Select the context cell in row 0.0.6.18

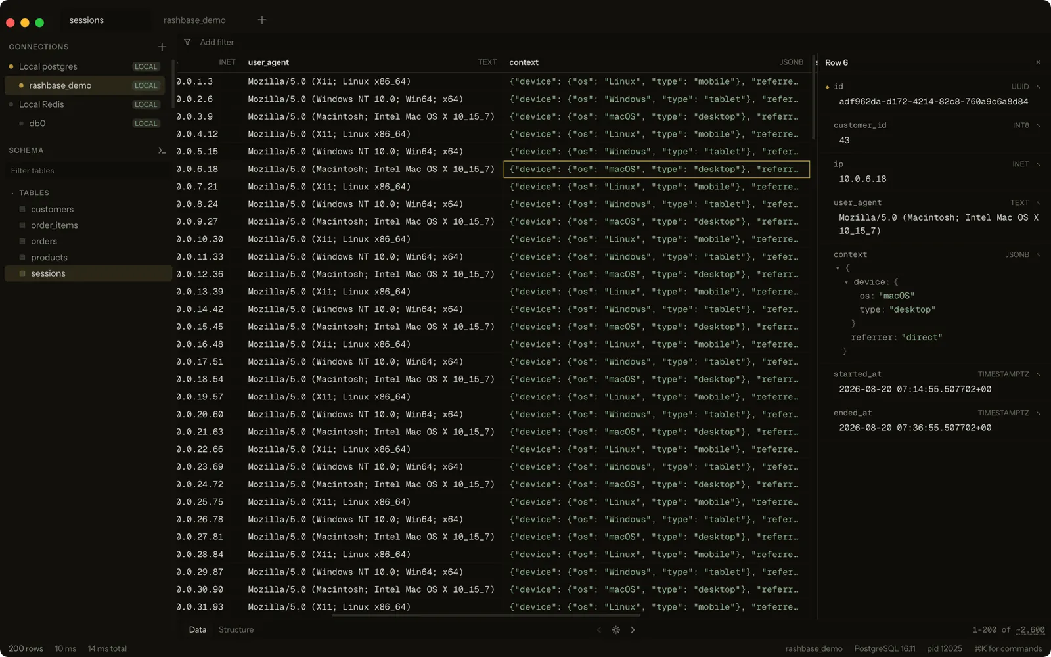pos(656,169)
